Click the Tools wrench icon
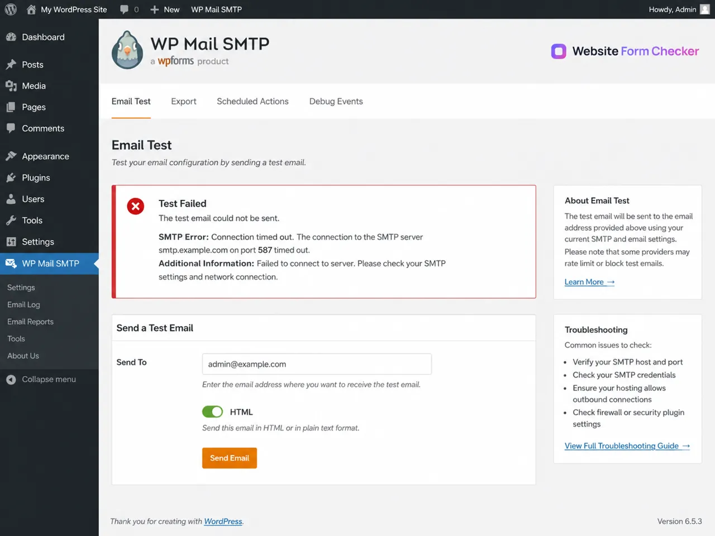Image resolution: width=715 pixels, height=536 pixels. click(11, 221)
